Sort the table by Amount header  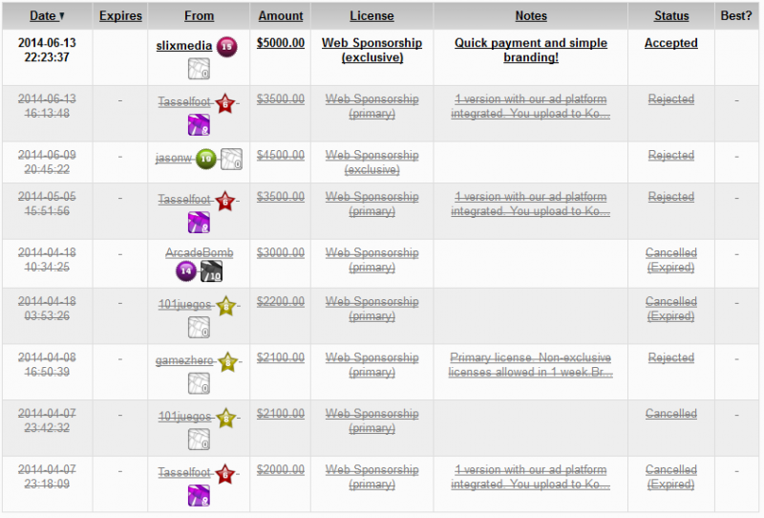point(281,15)
